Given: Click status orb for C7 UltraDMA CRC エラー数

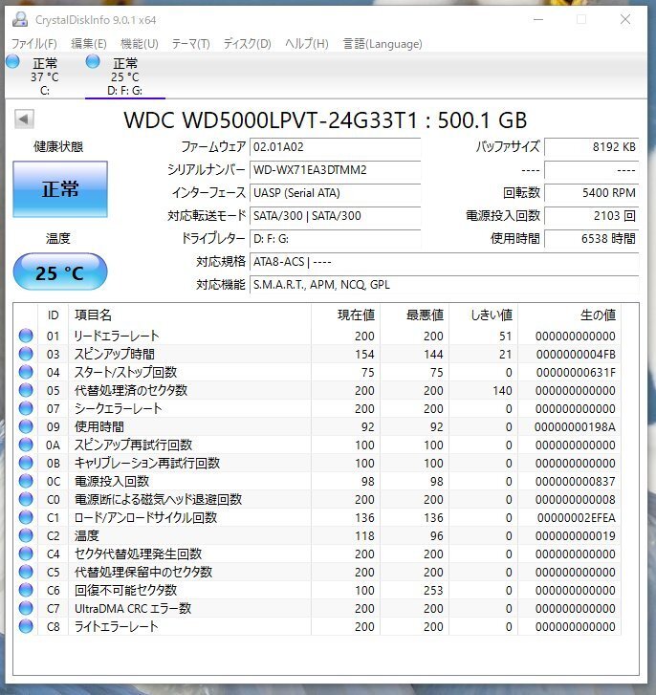Looking at the screenshot, I should (x=26, y=608).
